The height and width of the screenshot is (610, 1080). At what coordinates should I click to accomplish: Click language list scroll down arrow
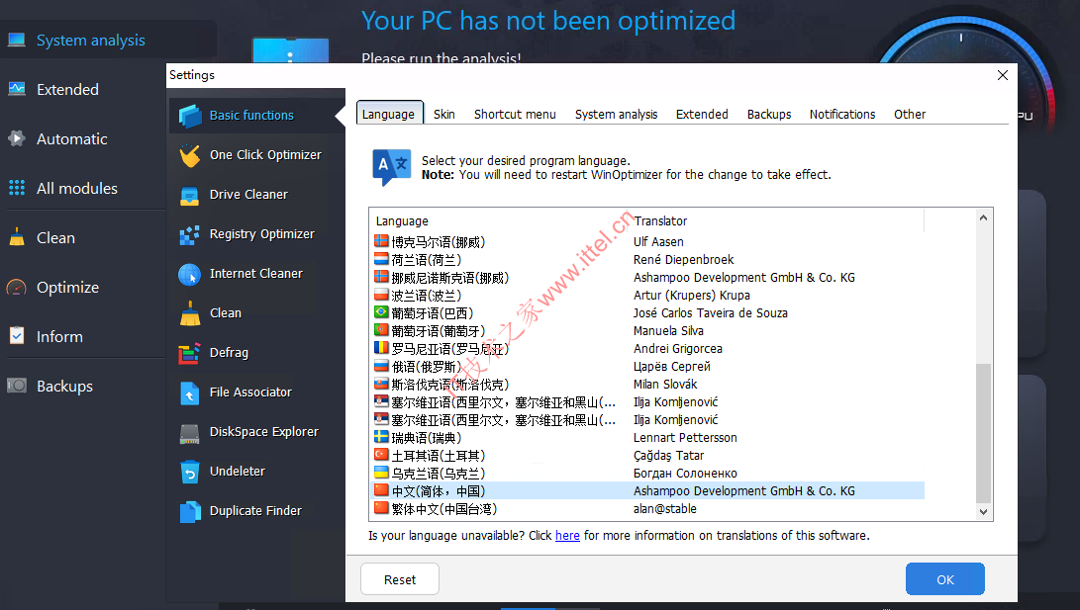coord(984,511)
